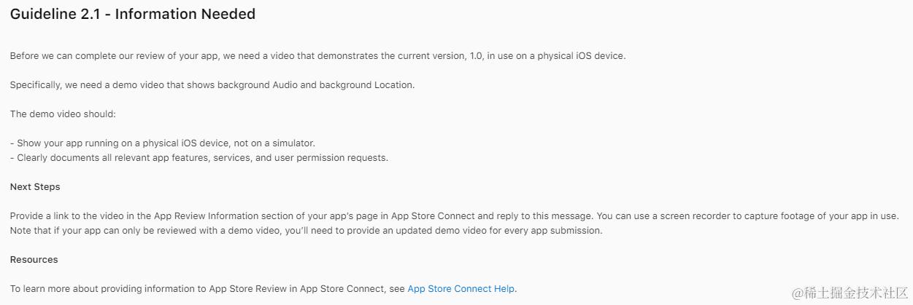The height and width of the screenshot is (305, 913).
Task: Click the line 'The demo video should:'
Action: coord(63,114)
